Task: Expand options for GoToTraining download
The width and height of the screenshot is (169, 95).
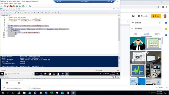Action: click(x=24, y=88)
